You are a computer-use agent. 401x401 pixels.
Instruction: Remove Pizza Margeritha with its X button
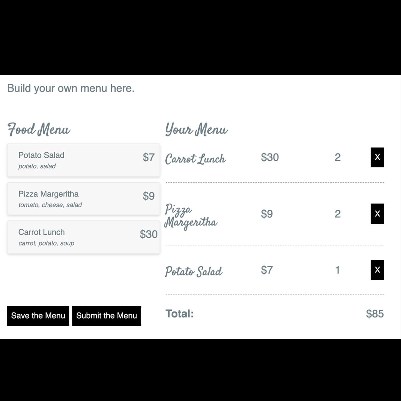click(377, 214)
